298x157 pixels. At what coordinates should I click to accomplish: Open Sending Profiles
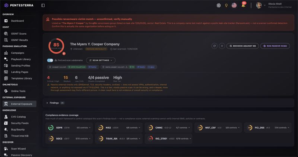pos(19,65)
